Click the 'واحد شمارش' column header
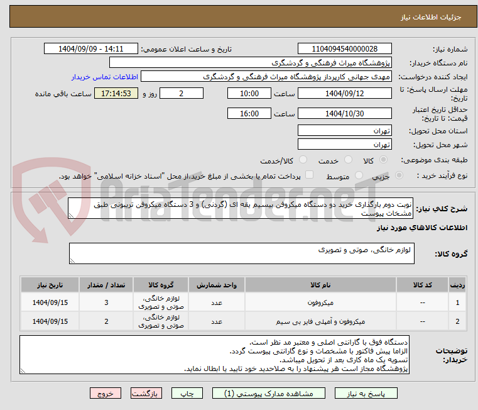 [x=217, y=285]
